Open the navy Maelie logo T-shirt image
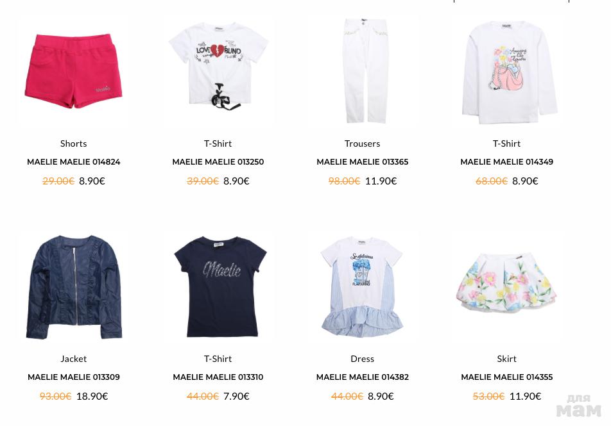The height and width of the screenshot is (426, 611). point(218,287)
